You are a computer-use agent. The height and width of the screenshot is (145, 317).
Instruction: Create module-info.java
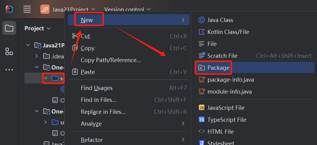pyautogui.click(x=255, y=92)
